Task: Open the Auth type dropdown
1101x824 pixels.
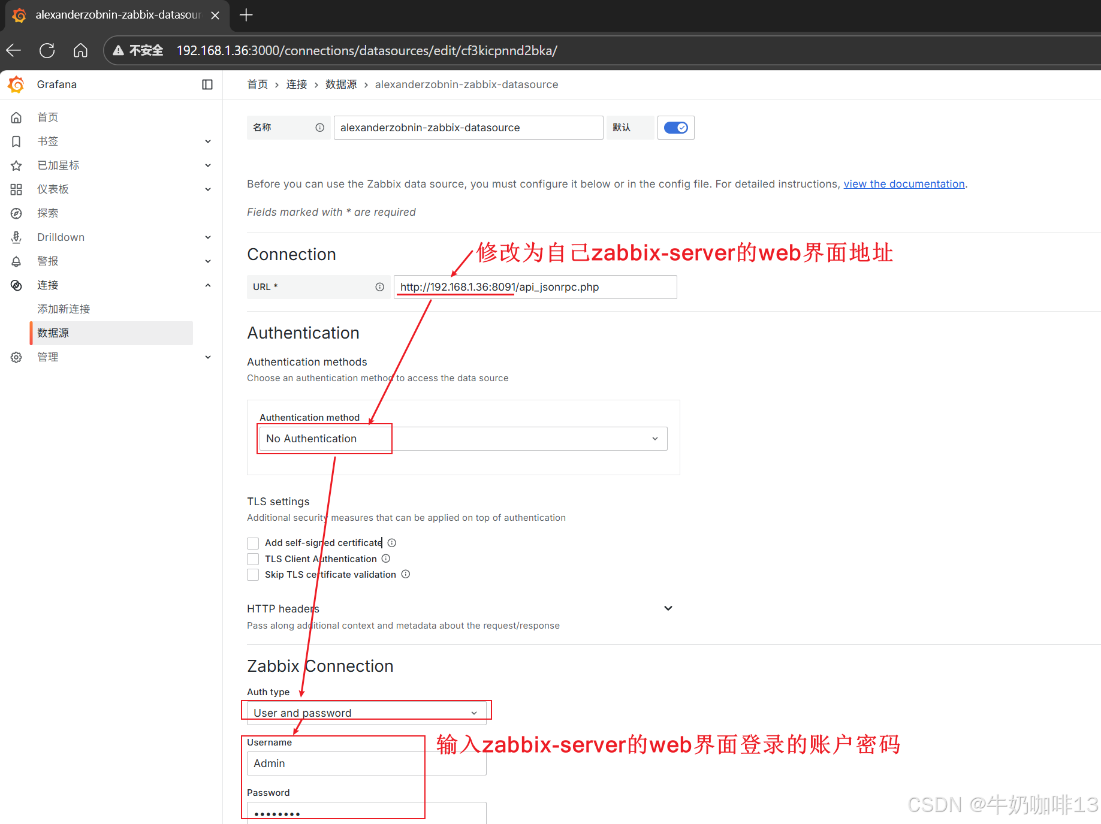Action: [x=367, y=713]
